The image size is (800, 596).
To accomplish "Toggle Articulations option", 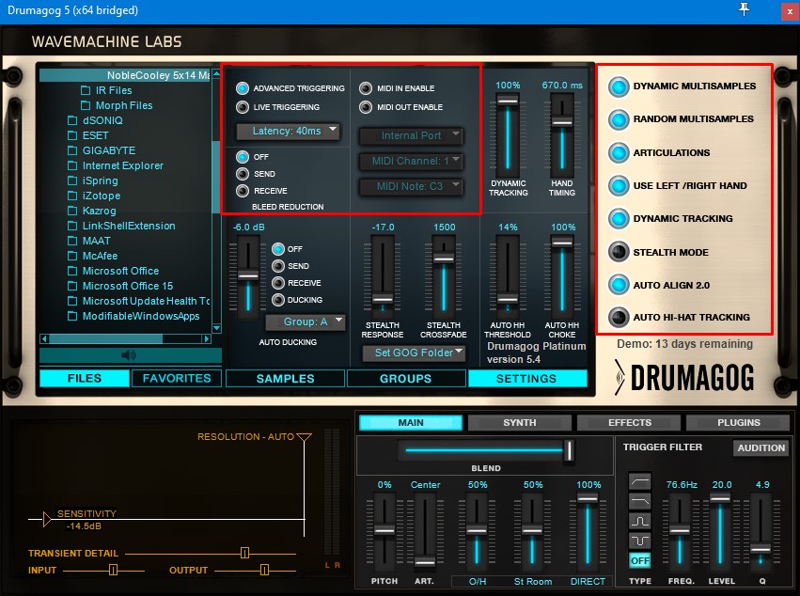I will tap(619, 153).
